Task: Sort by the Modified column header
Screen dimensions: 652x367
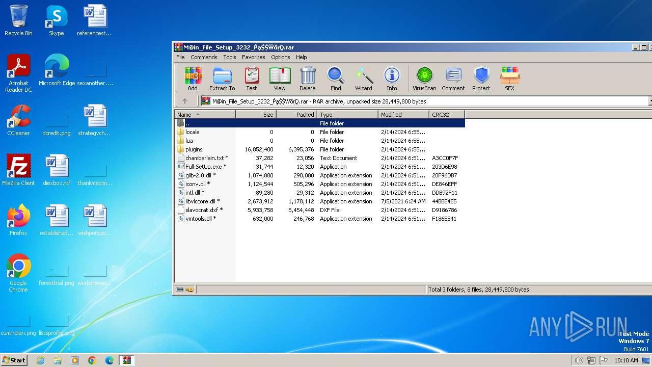Action: [403, 115]
